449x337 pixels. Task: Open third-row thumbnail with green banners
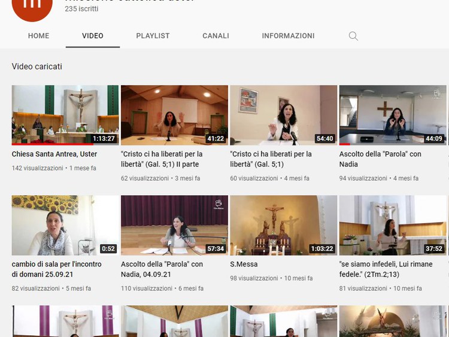click(x=284, y=321)
